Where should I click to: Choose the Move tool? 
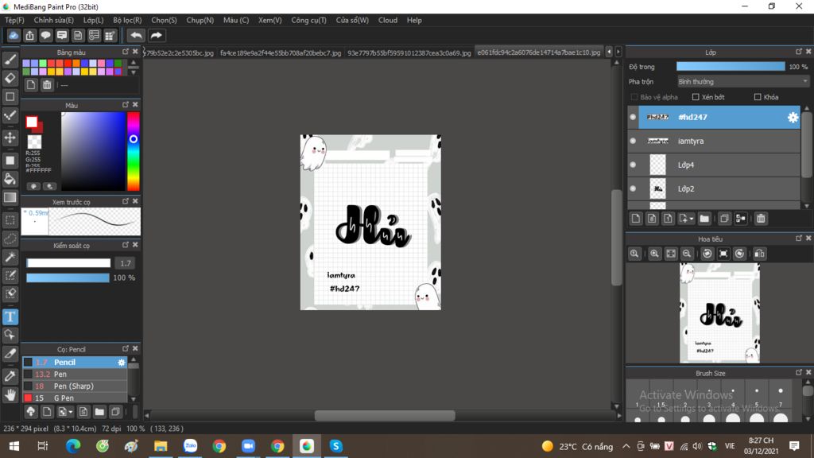click(10, 138)
